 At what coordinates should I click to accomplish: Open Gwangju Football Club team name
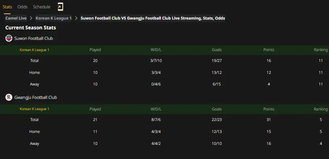coord(36,97)
